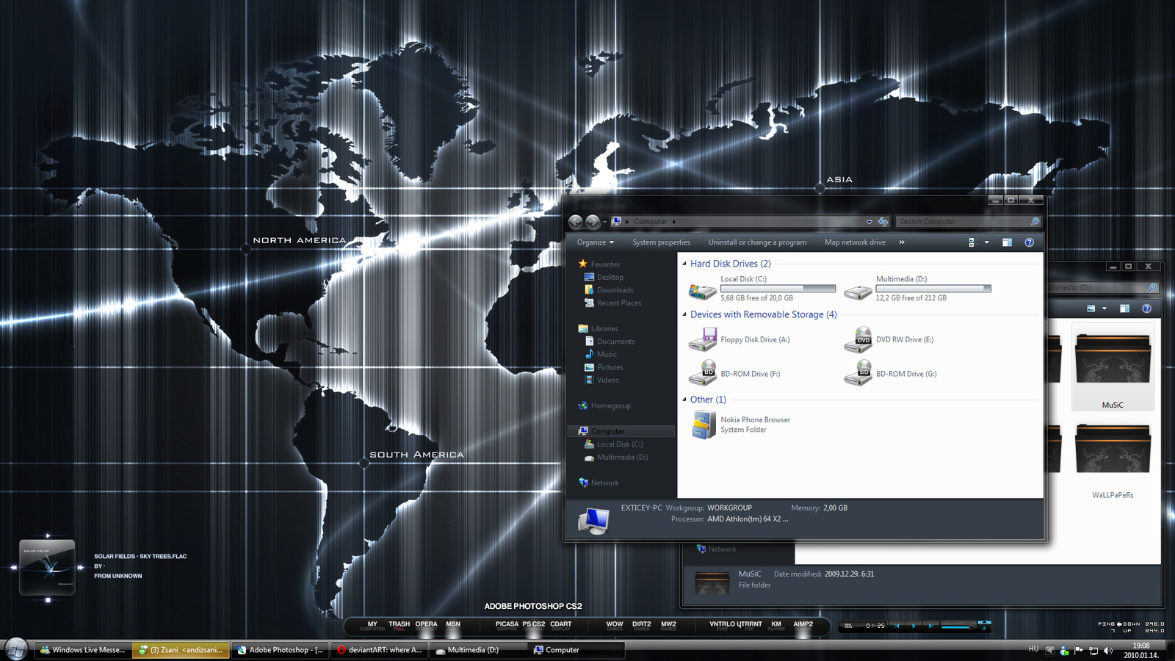Image resolution: width=1175 pixels, height=661 pixels.
Task: Open Help in Computer window toolbar
Action: [1030, 242]
